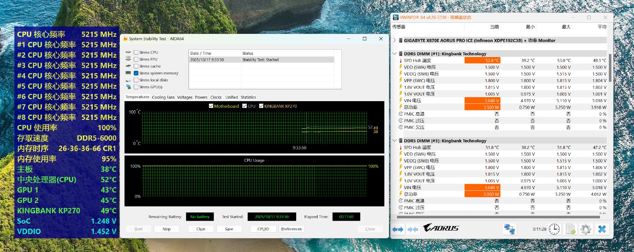Switch to the Unified tab
The height and width of the screenshot is (252, 634).
(x=231, y=97)
